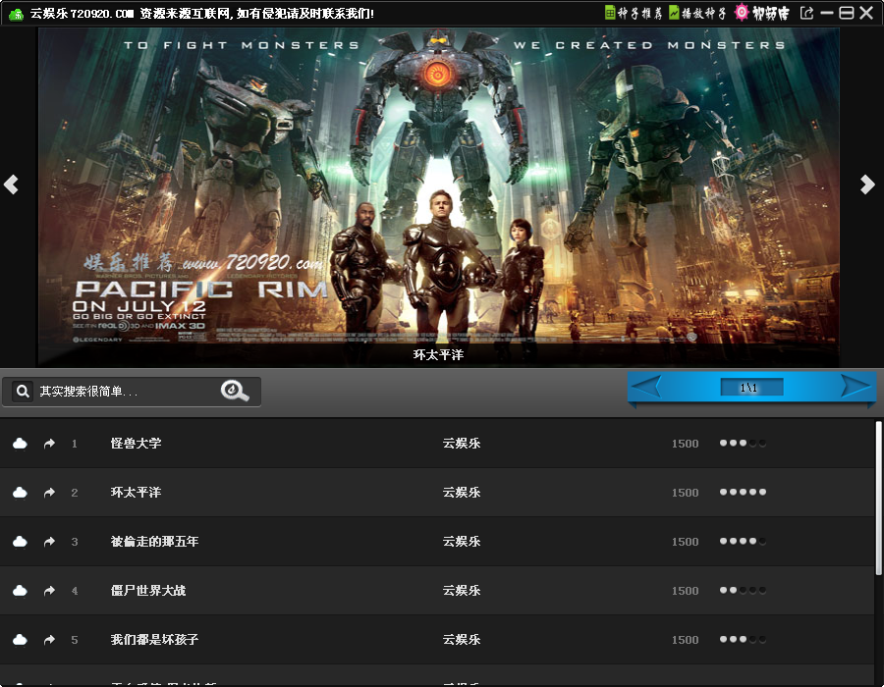884x687 pixels.
Task: Click cloud play icon for 环太平洋 row
Action: point(20,493)
